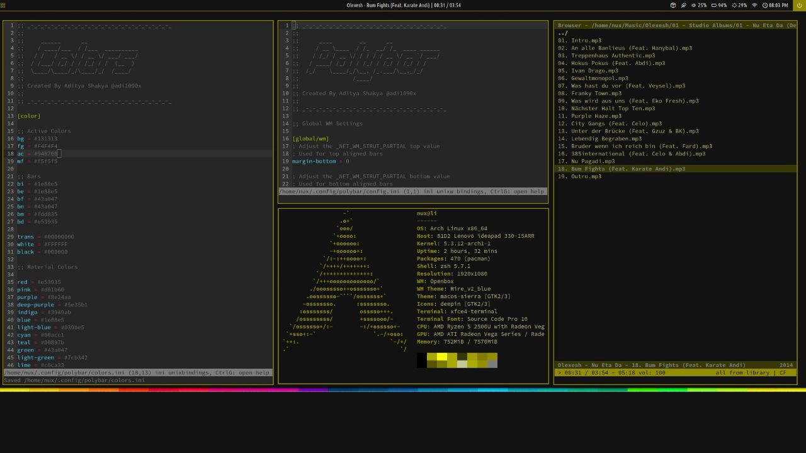Click the Browser path header line

click(675, 25)
